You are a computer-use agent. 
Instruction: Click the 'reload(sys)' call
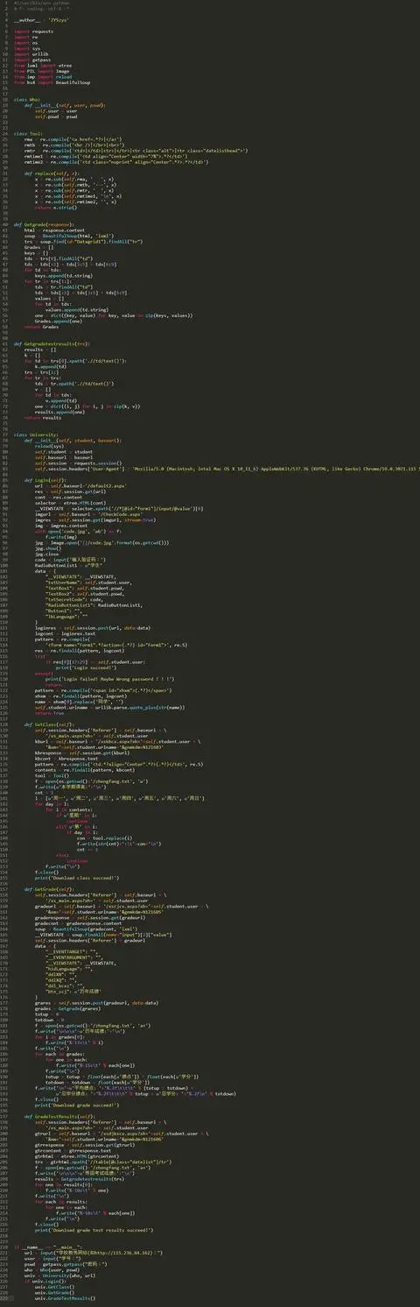click(49, 446)
